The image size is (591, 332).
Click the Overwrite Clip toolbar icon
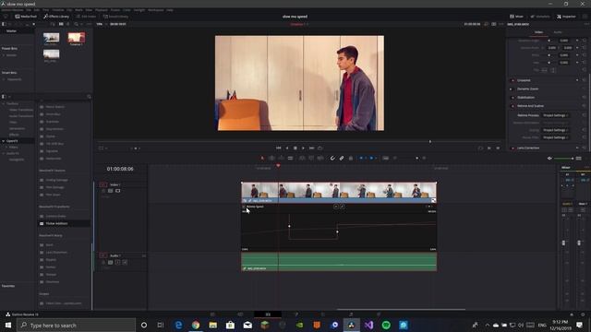pos(311,158)
